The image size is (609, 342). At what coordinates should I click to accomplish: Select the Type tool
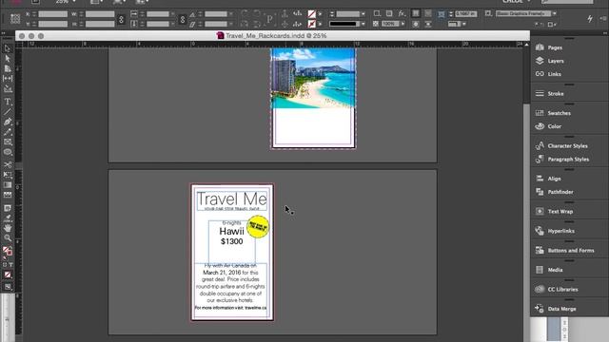point(8,102)
